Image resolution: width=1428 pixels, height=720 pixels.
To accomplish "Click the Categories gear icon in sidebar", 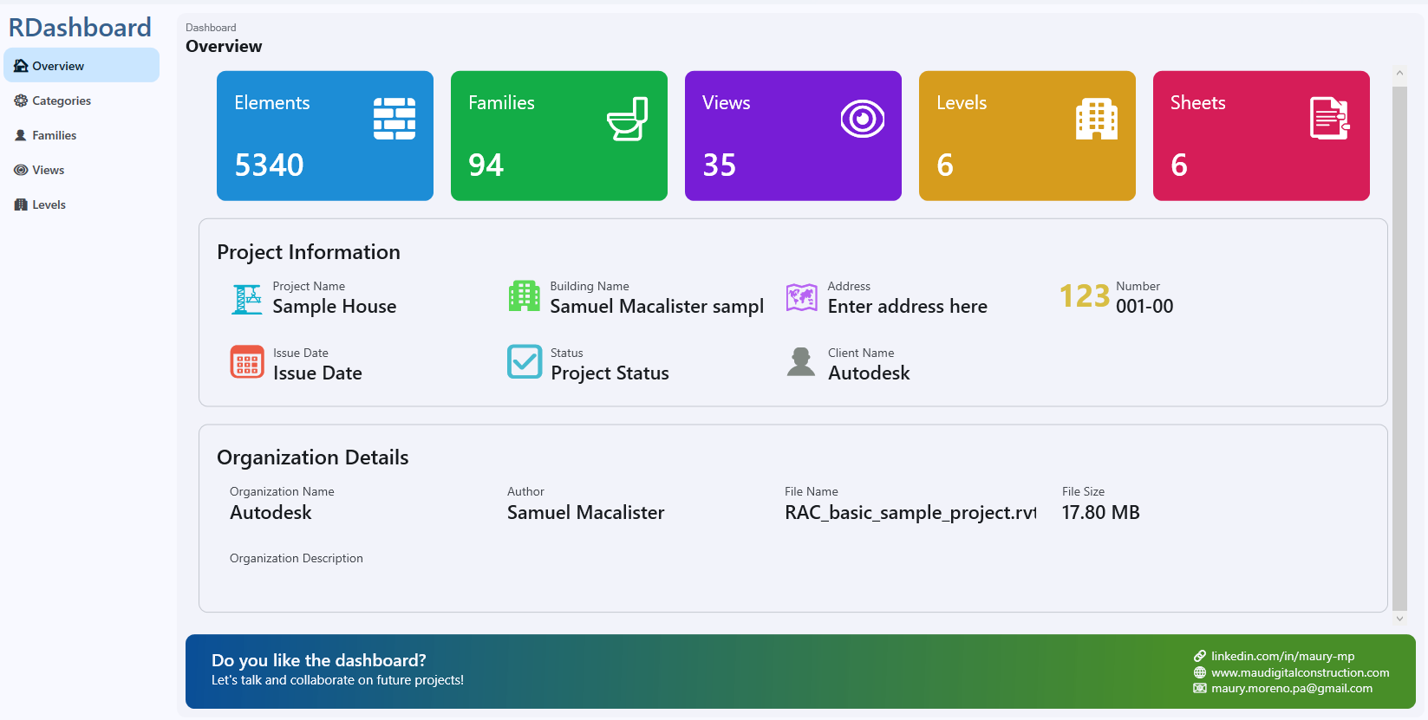I will tap(21, 101).
